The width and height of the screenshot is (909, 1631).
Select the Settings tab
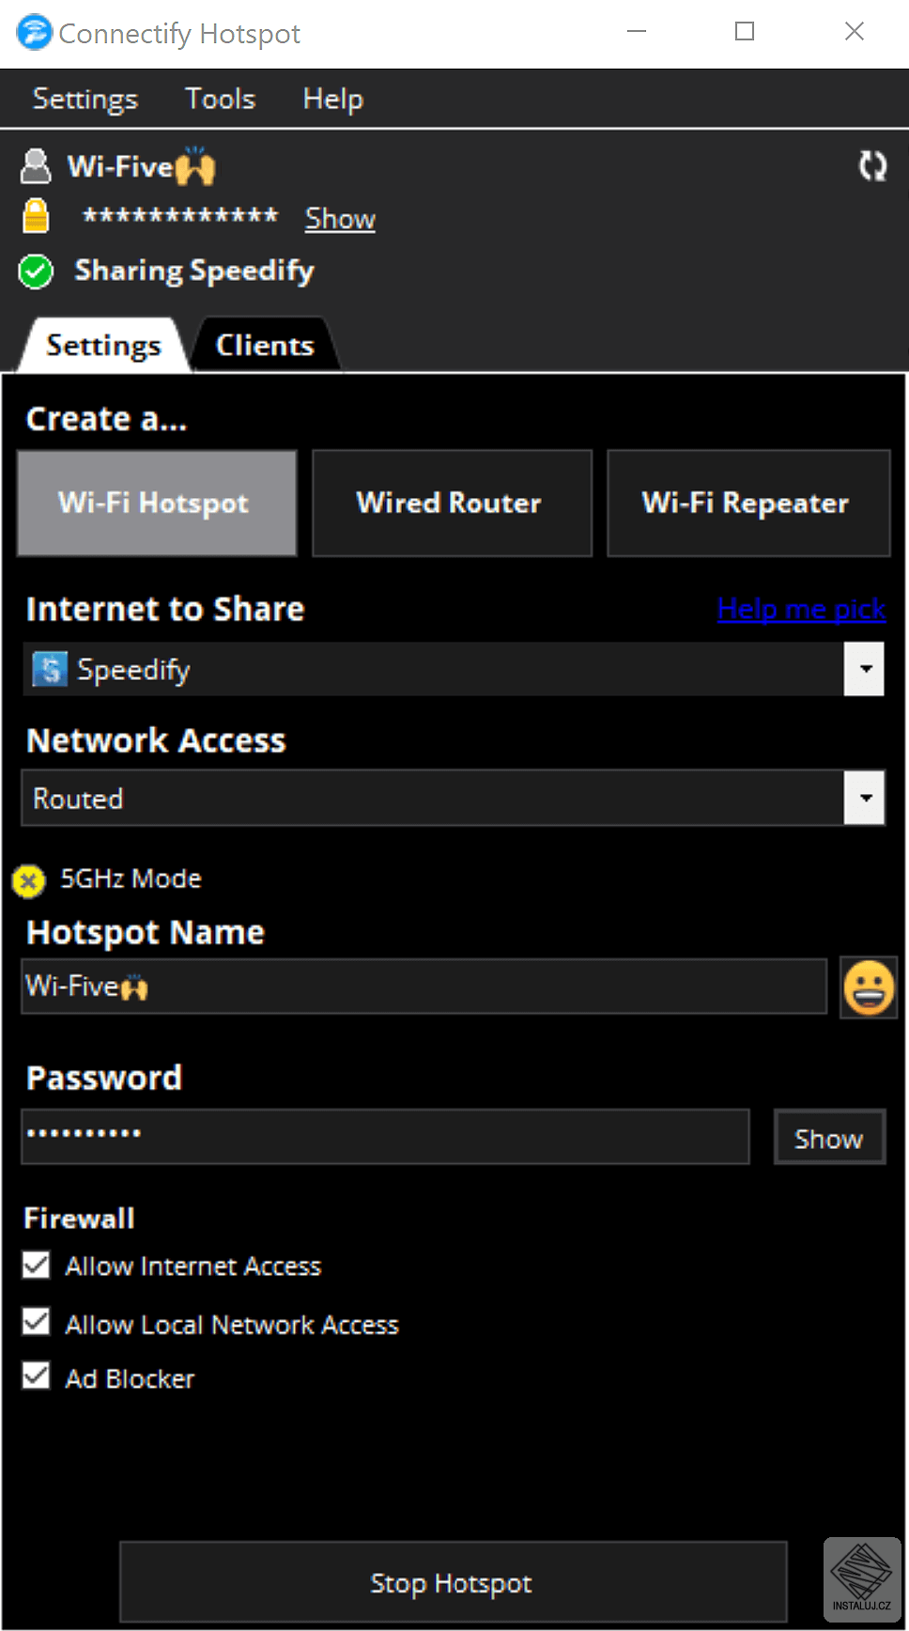pyautogui.click(x=104, y=345)
